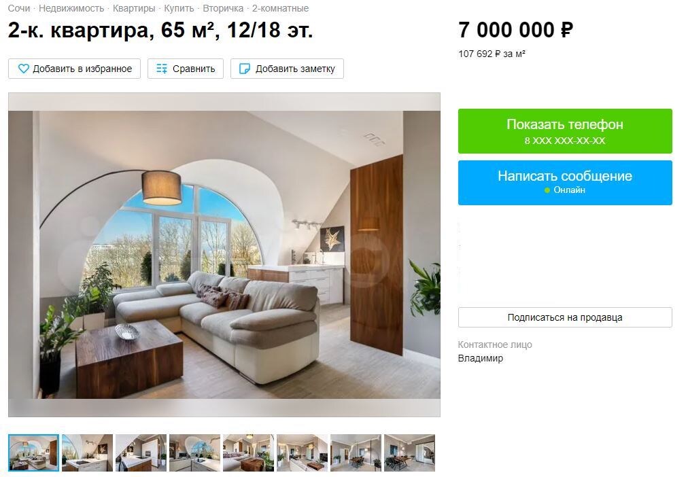Select the second photo thumbnail with kitchen
This screenshot has height=477, width=688.
(x=87, y=453)
